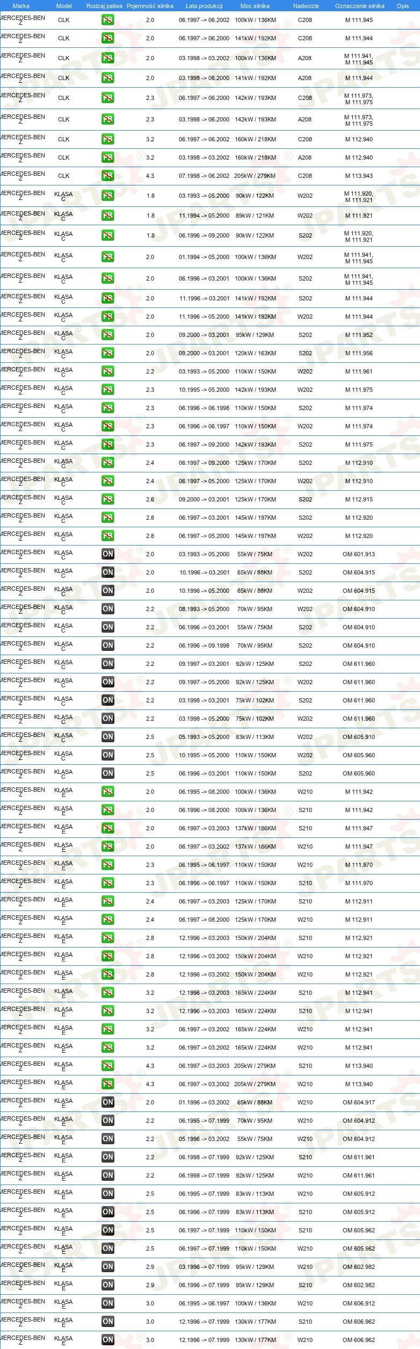The image size is (420, 1349).
Task: Click petrol icon in M 112.915 row
Action: 108,499
